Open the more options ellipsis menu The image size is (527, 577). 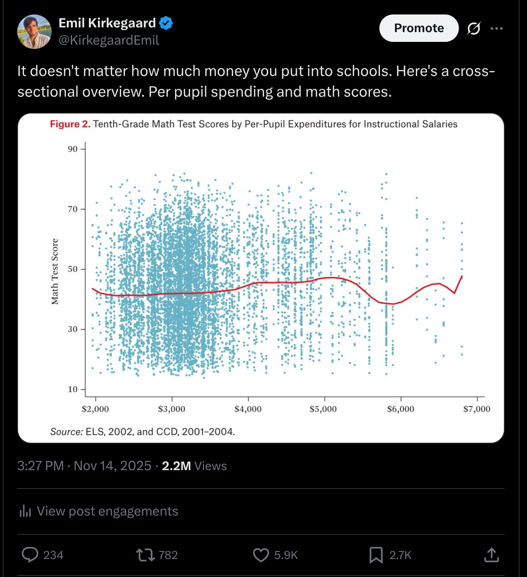pyautogui.click(x=496, y=28)
